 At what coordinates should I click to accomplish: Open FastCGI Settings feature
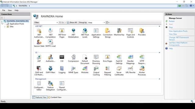pos(119,59)
